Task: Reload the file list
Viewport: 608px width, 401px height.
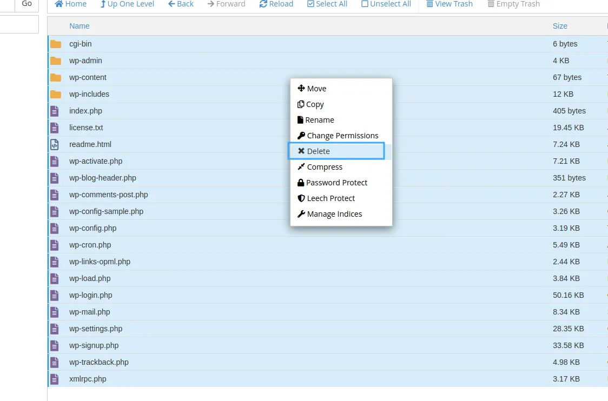Action: [x=276, y=4]
